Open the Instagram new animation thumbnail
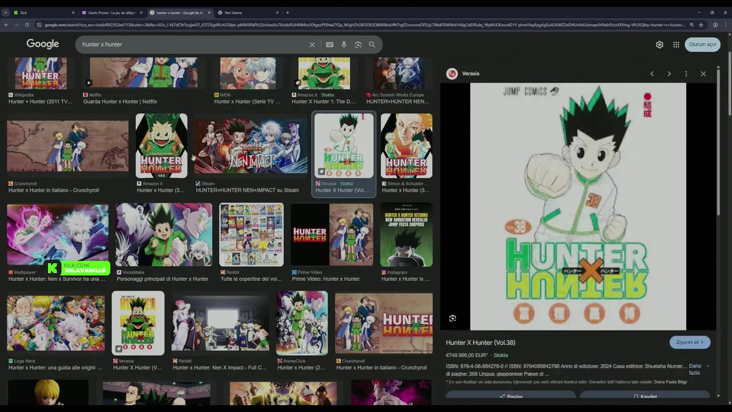This screenshot has width=732, height=412. tap(407, 234)
